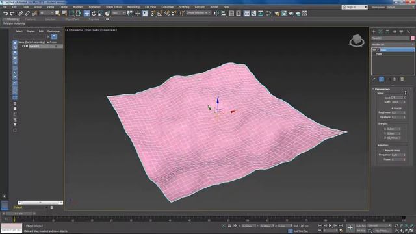Open the Create tab plus icon
Viewport: 416px width, 234px height.
(374, 32)
